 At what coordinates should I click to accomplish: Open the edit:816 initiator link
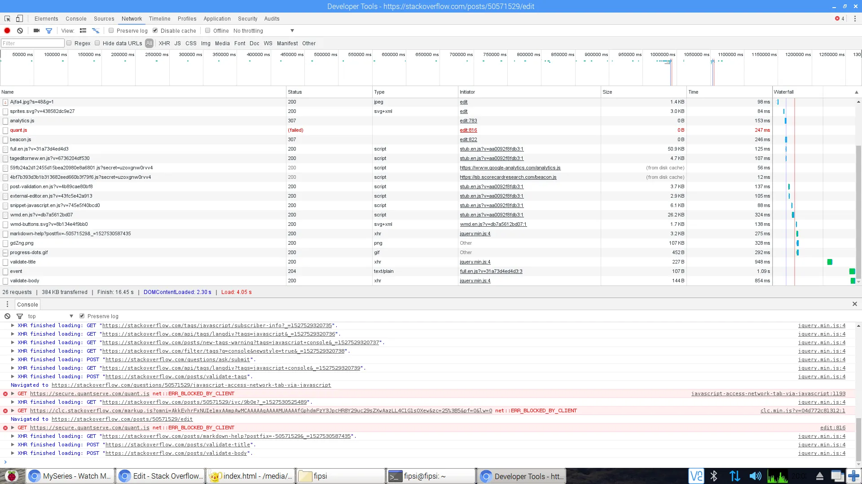coord(468,130)
